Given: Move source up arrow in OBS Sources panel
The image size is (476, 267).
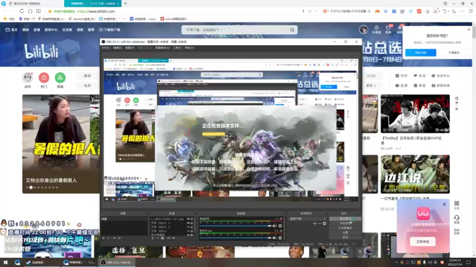Looking at the screenshot, I should coord(168,239).
